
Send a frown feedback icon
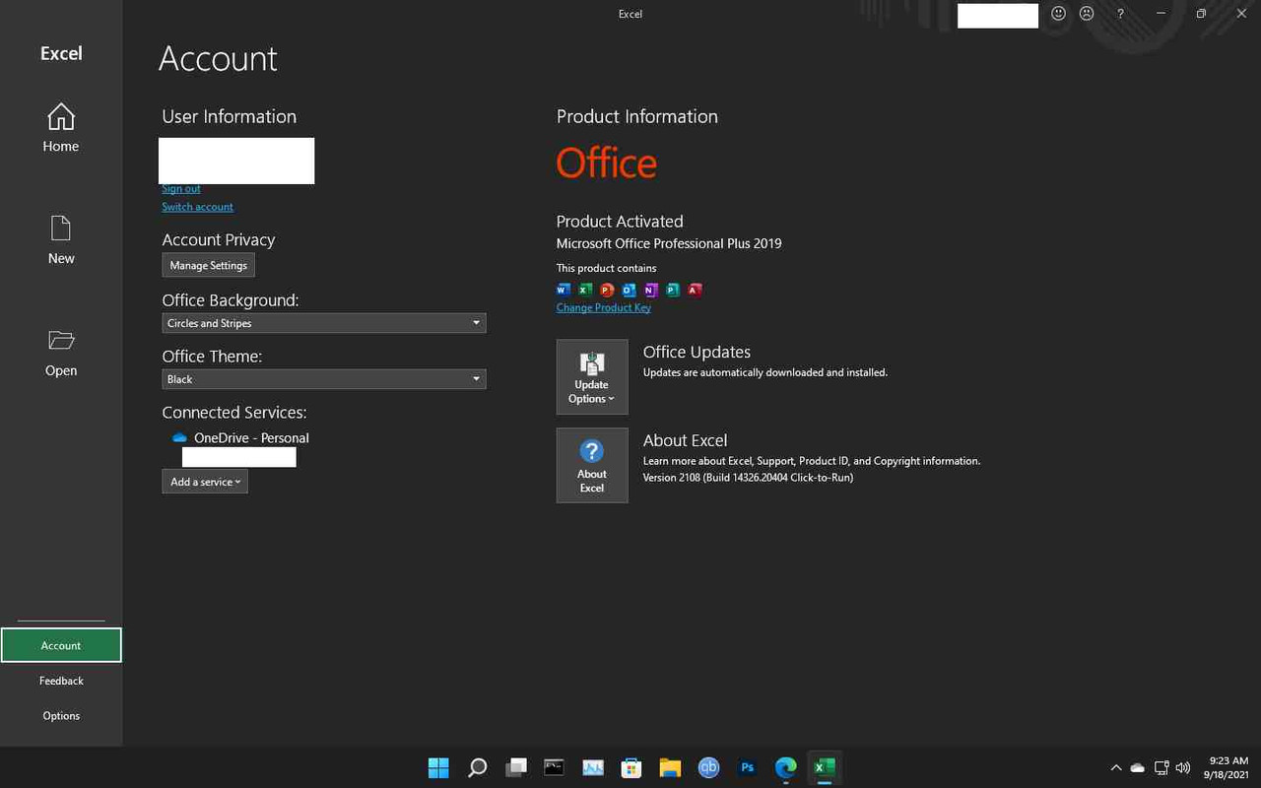[x=1087, y=14]
